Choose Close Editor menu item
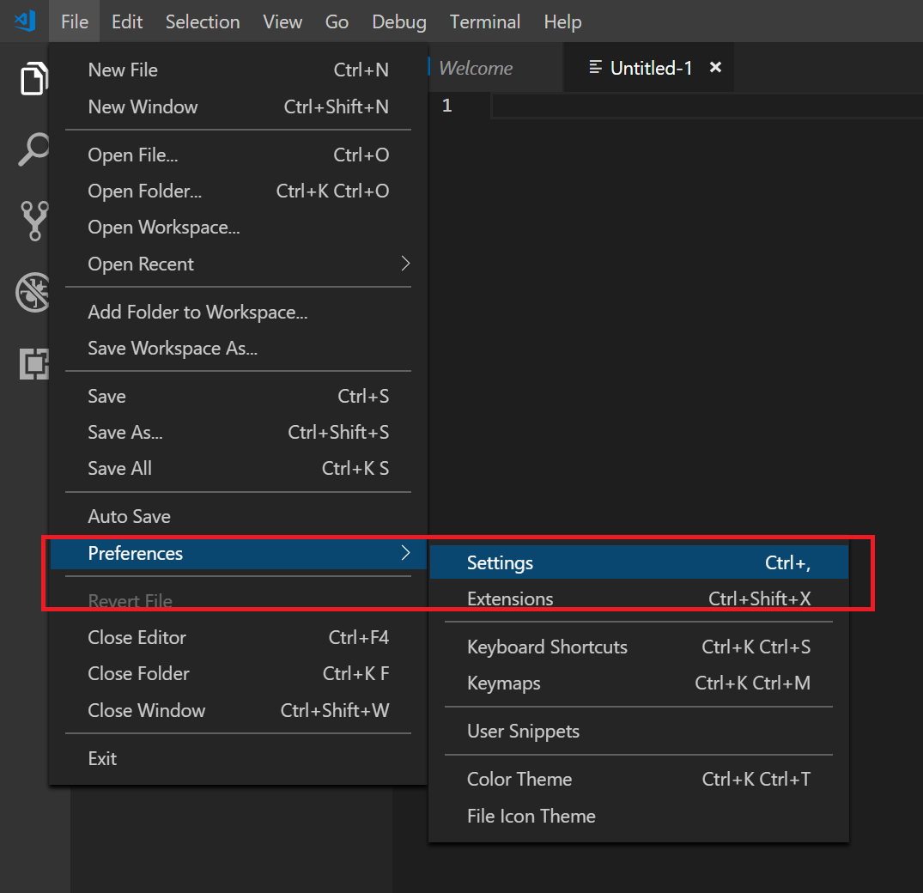Screen dimensions: 923x893 [239, 637]
